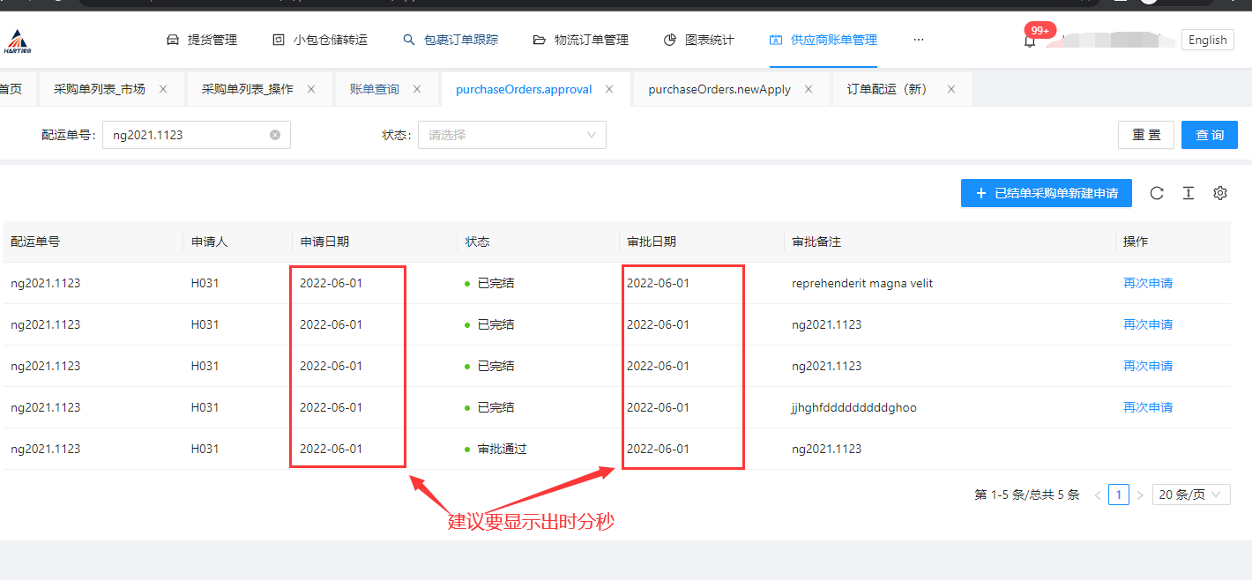
Task: Close the purchaseOrders.approval tab
Action: 609,89
